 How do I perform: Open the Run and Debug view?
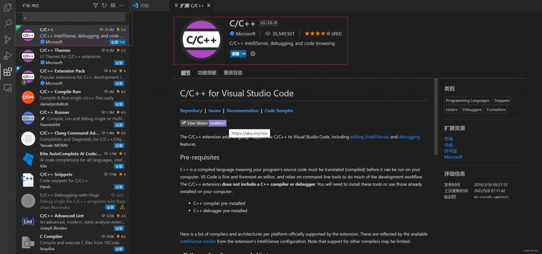tap(8, 55)
